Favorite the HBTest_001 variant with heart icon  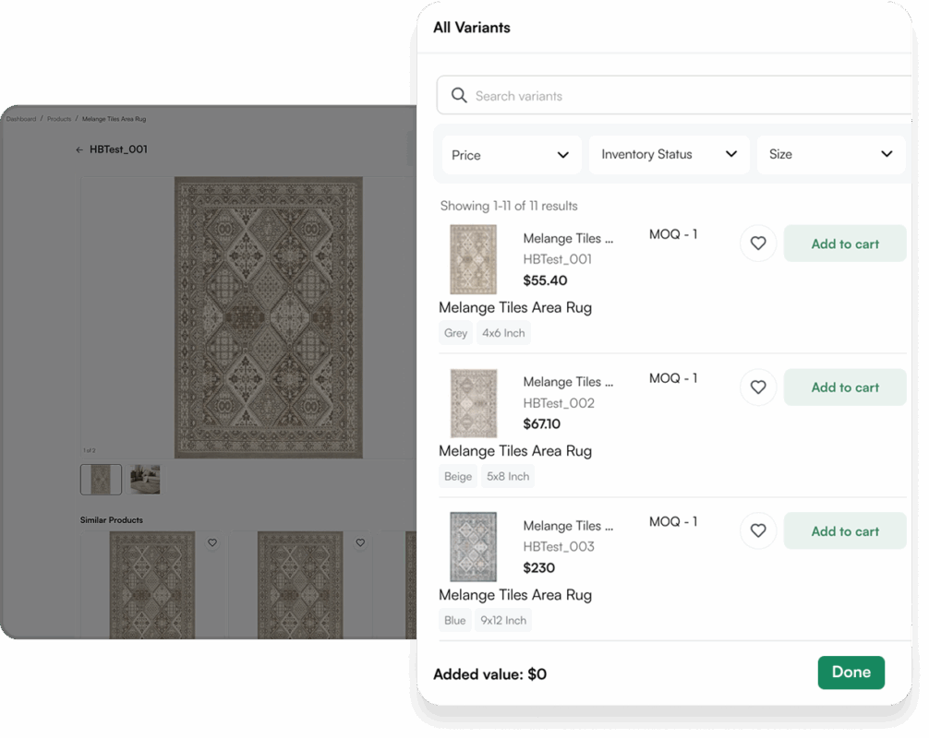758,244
